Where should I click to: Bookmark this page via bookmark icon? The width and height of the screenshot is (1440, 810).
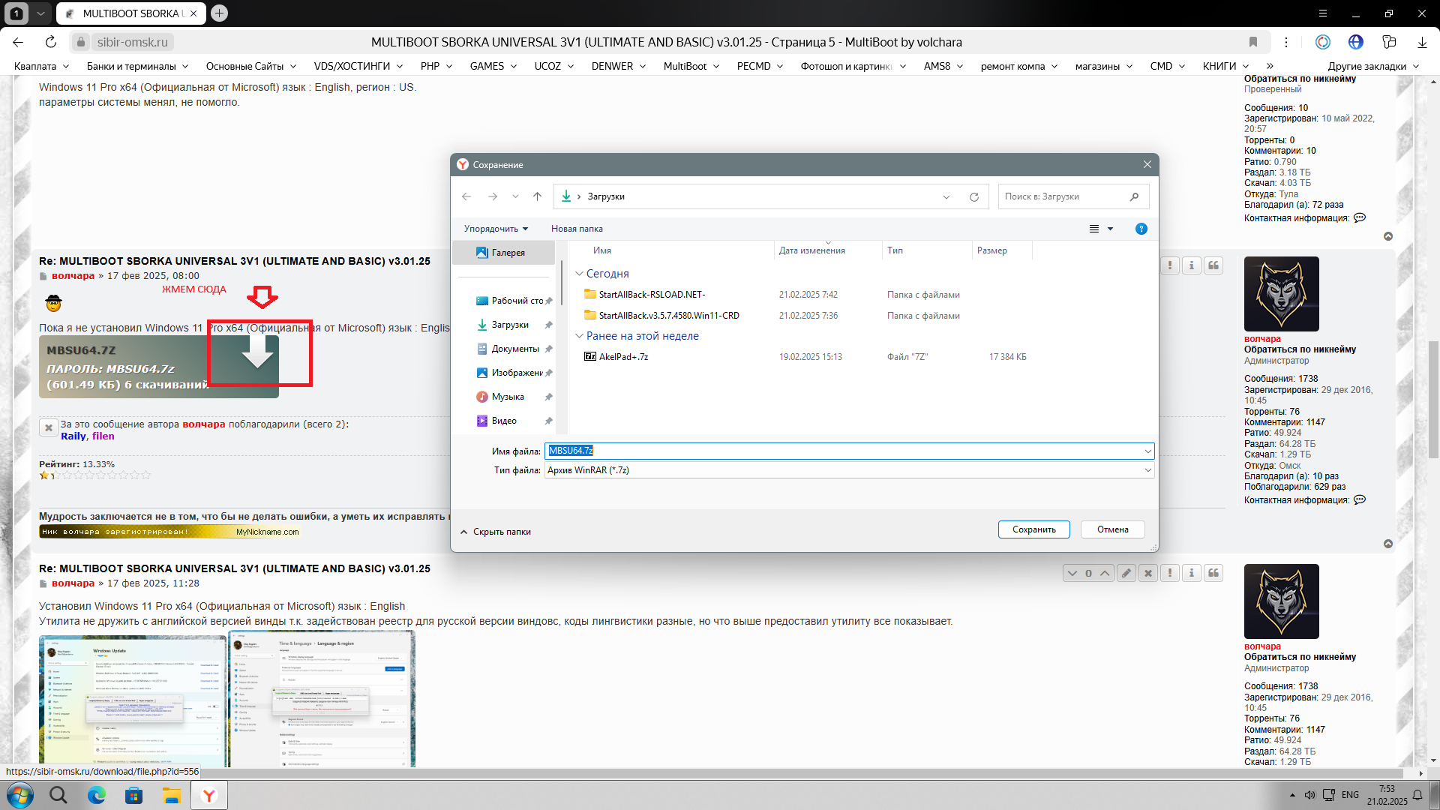pos(1253,42)
